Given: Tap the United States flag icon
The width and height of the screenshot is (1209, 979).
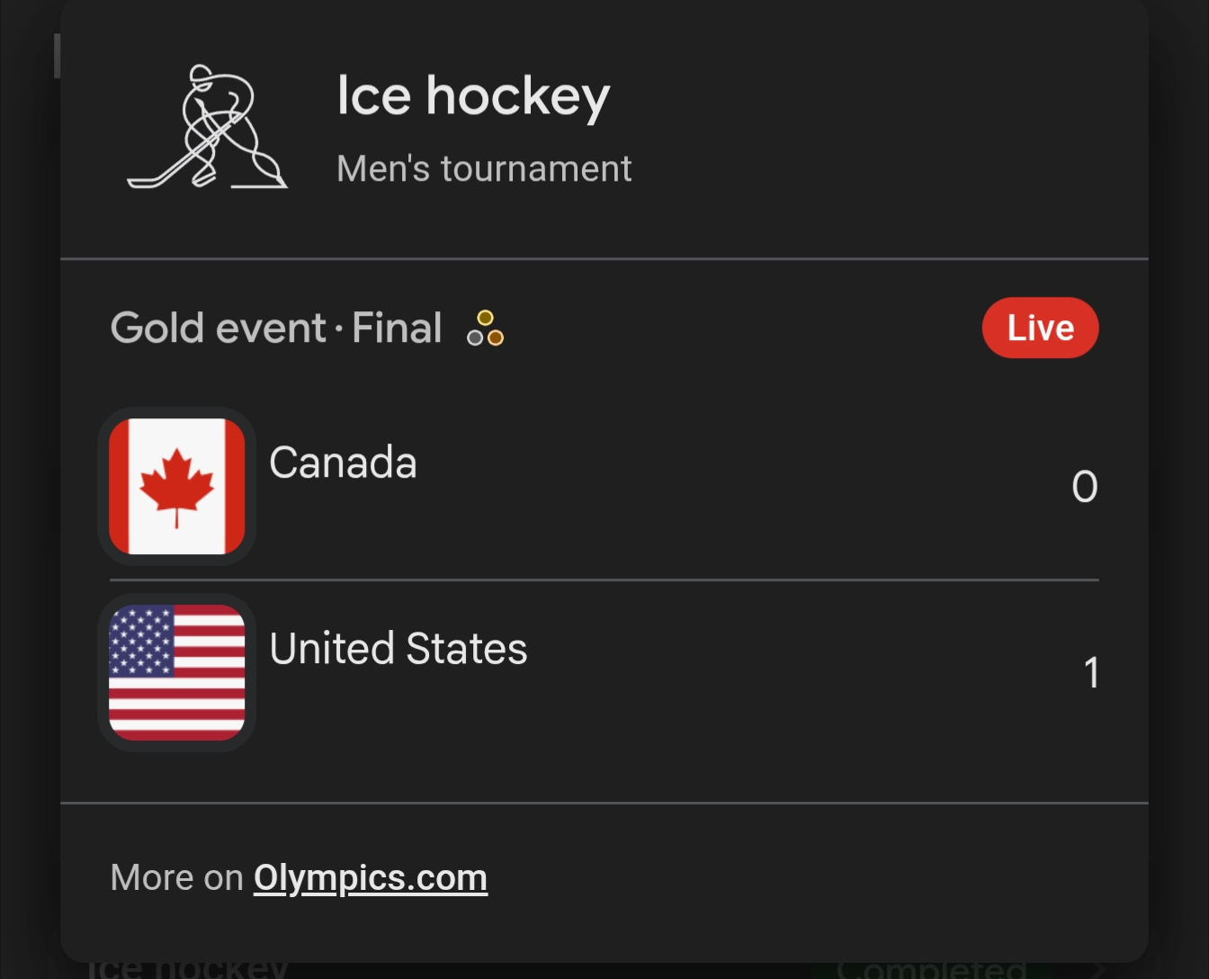Looking at the screenshot, I should 177,672.
